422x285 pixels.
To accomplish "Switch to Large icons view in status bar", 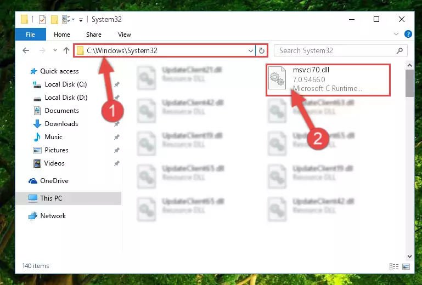I will click(406, 266).
